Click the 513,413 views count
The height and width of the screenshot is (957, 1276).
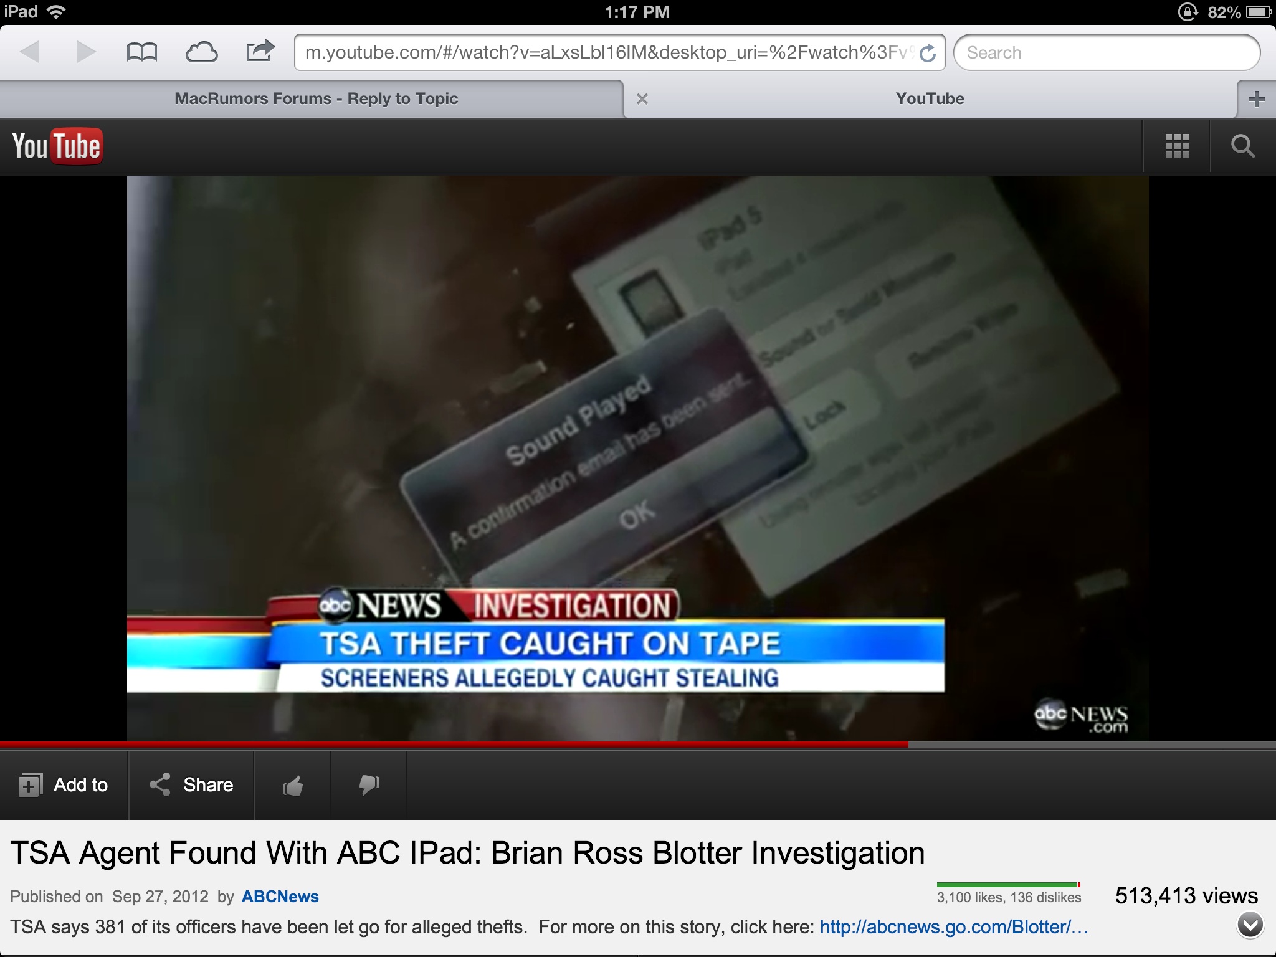click(1186, 896)
